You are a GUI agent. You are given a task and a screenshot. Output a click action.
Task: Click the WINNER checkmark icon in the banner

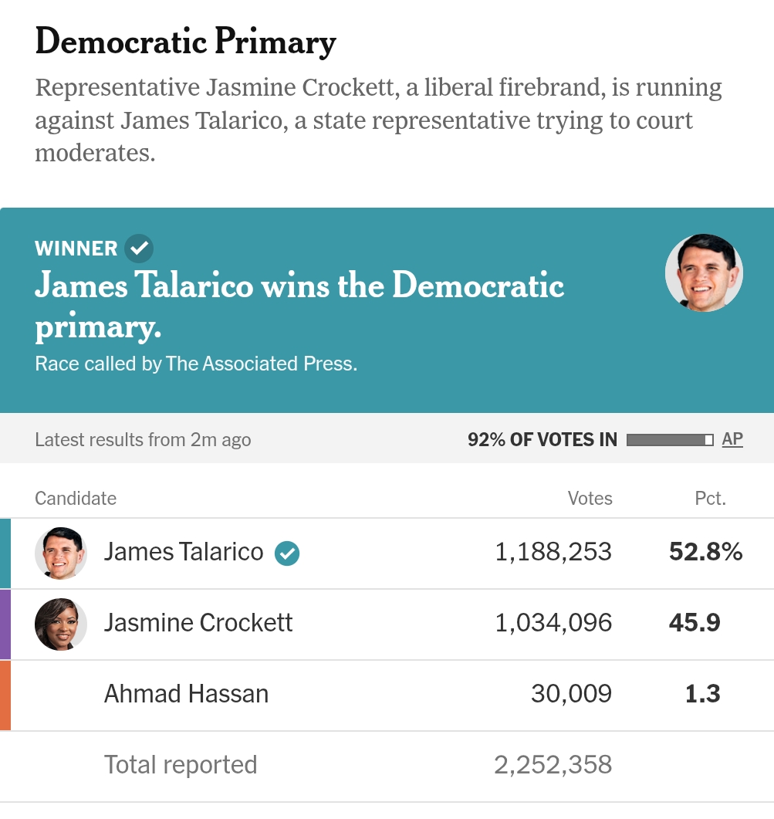pyautogui.click(x=139, y=249)
